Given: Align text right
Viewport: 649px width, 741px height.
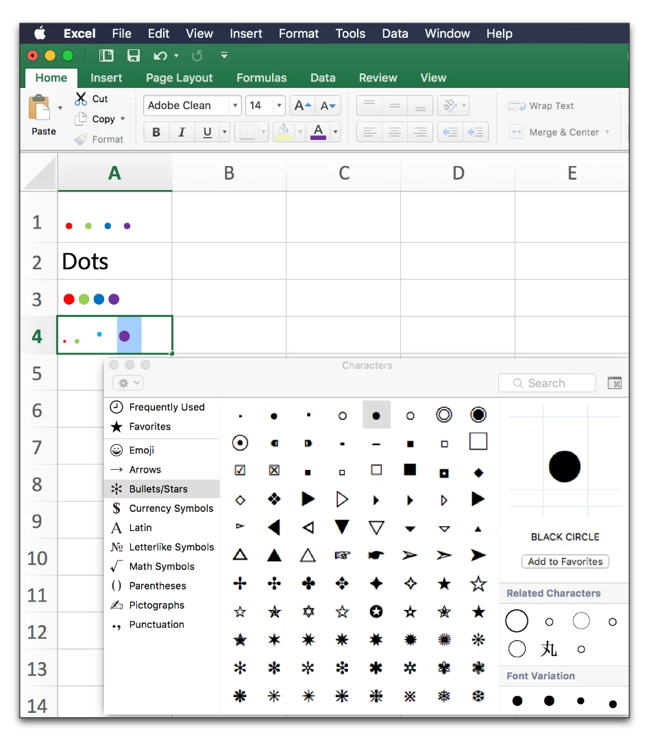Looking at the screenshot, I should point(420,132).
